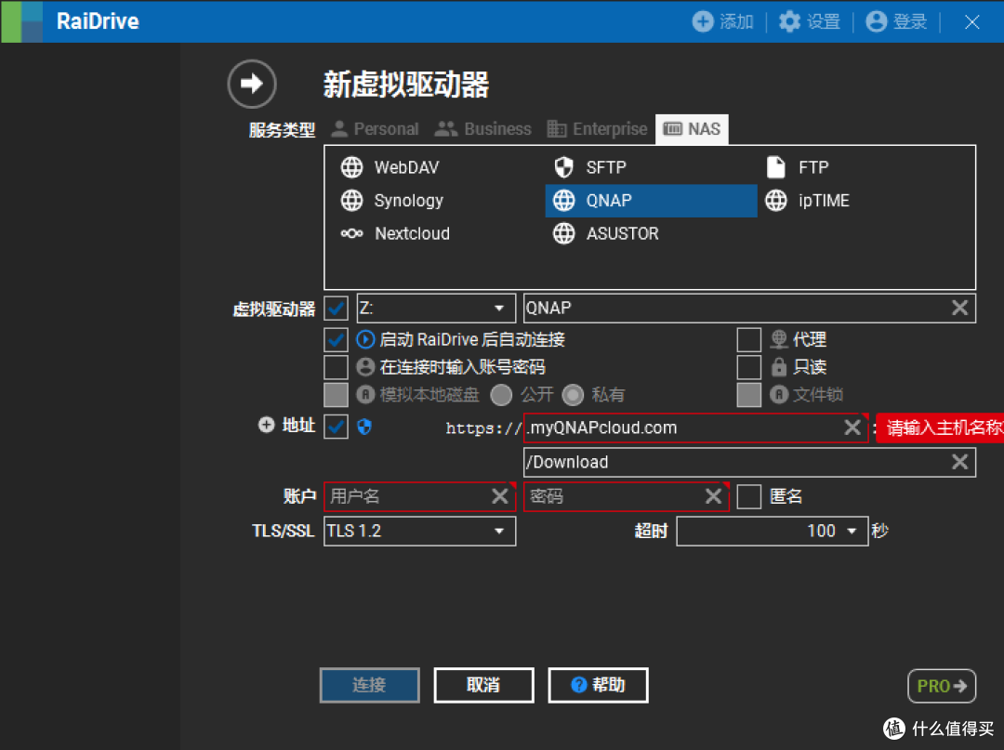Clear the myQNAPcloud.com host field
The height and width of the screenshot is (750, 1004).
852,428
